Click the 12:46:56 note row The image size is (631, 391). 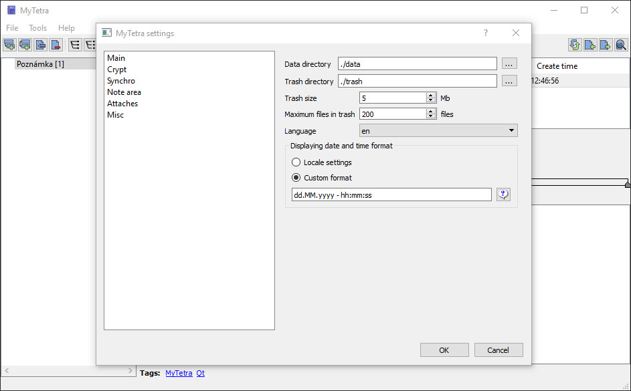tap(581, 81)
